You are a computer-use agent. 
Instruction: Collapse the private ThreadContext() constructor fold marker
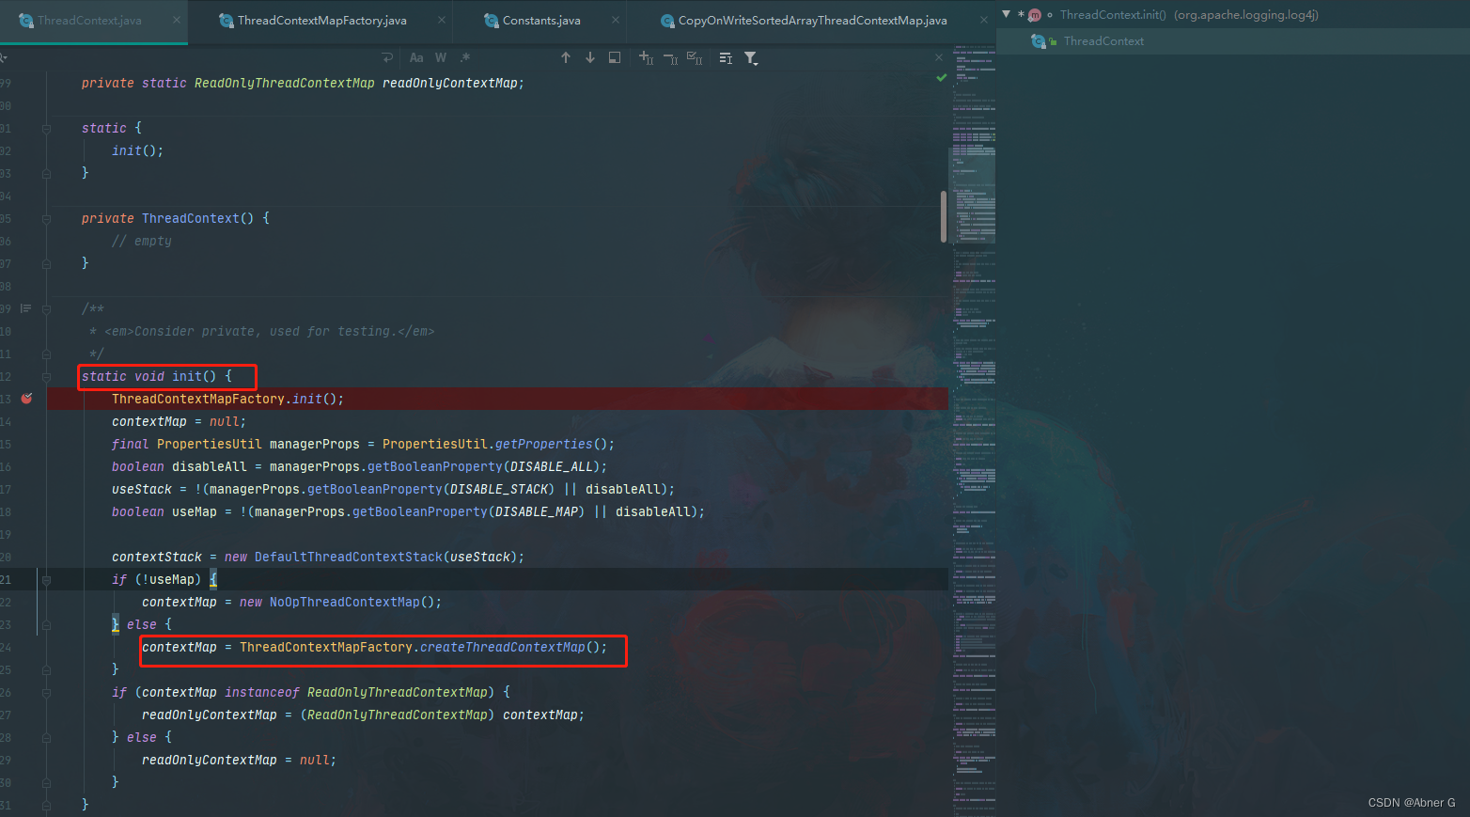click(46, 219)
